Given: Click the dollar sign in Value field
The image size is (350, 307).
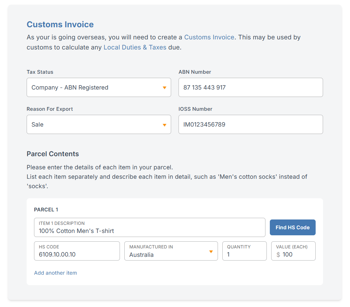Looking at the screenshot, I should pyautogui.click(x=278, y=255).
